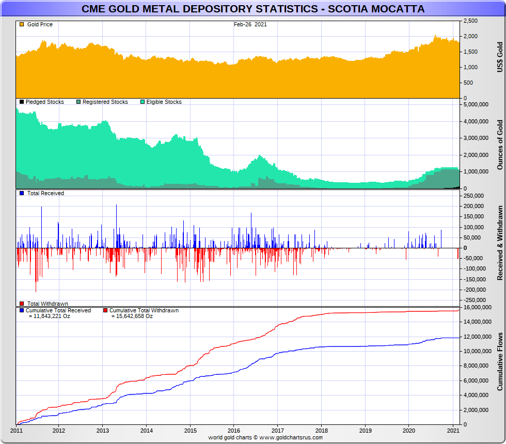Click the Cumulative Total Withdrawn legend swatch
The width and height of the screenshot is (506, 444).
point(105,311)
